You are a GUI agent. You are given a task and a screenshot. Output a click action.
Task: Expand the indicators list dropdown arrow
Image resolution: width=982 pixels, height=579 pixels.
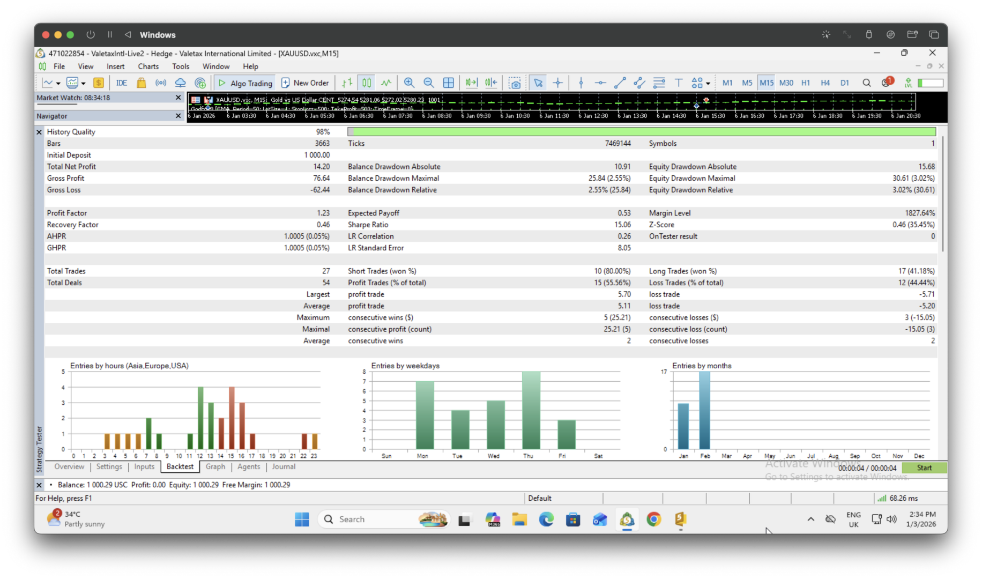84,84
